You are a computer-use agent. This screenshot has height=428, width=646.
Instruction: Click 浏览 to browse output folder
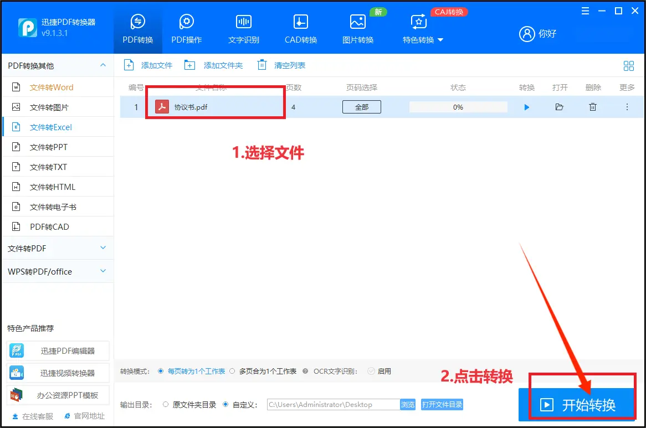pos(407,405)
